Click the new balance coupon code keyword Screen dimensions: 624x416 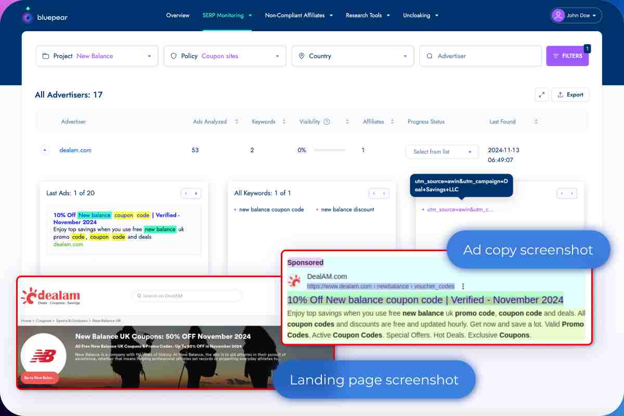pyautogui.click(x=271, y=210)
